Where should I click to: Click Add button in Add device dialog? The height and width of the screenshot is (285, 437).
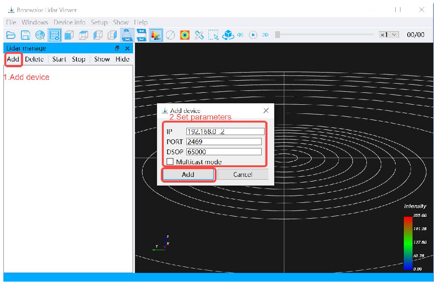point(188,174)
